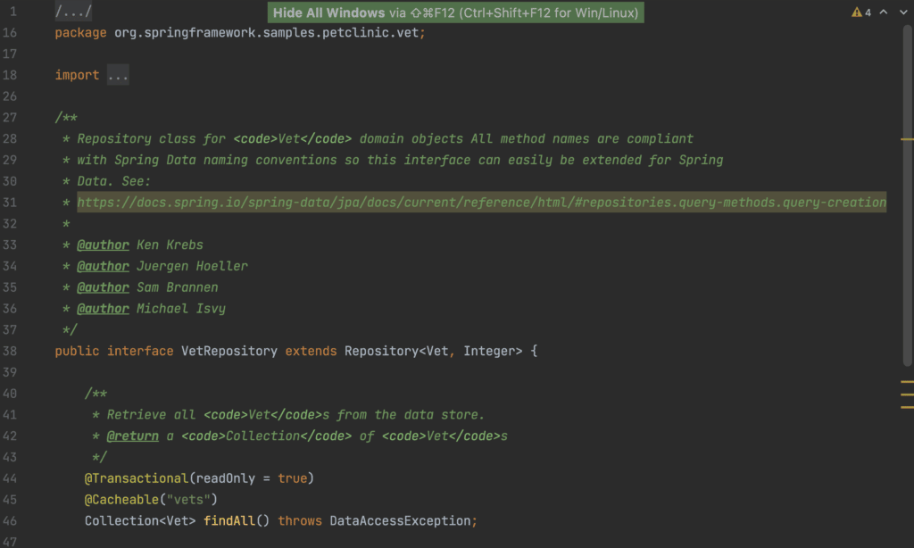The height and width of the screenshot is (548, 914).
Task: Click line number 38 in gutter
Action: (10, 351)
